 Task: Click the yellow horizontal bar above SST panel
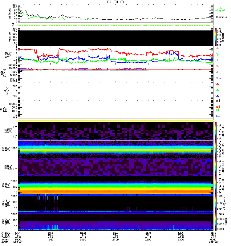[x=115, y=120]
